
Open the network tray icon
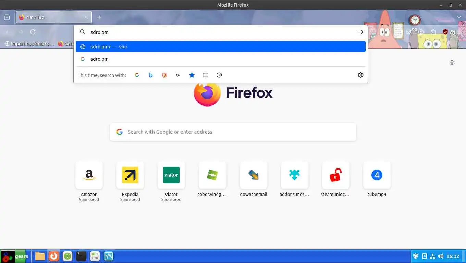click(432, 256)
